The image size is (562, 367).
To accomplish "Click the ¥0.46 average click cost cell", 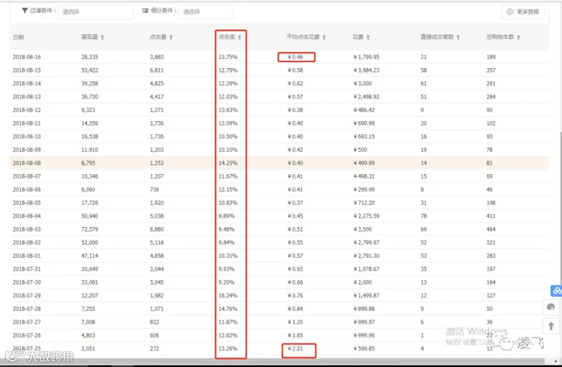I will 297,57.
